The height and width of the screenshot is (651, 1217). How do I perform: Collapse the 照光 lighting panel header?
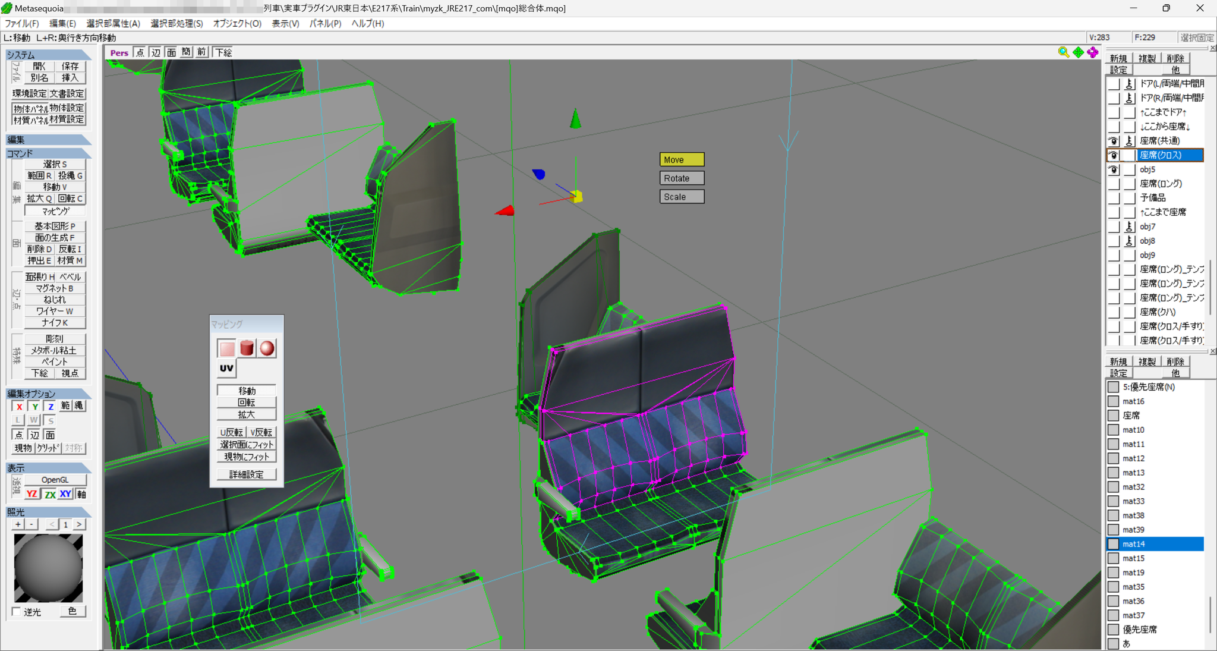[x=48, y=512]
